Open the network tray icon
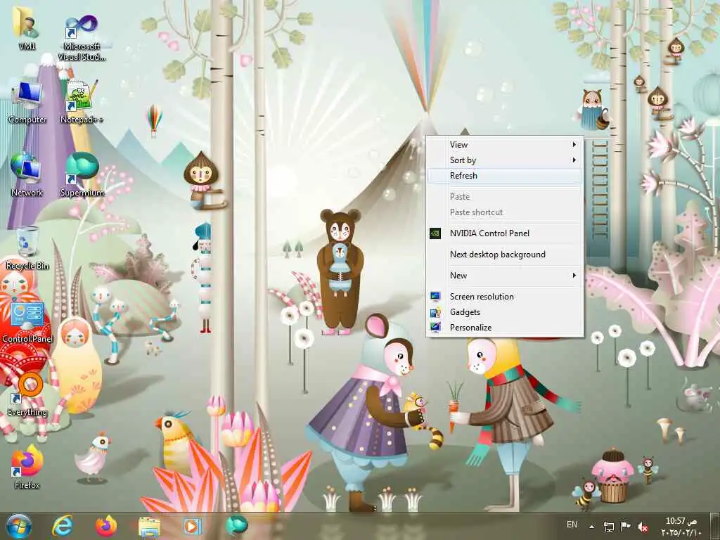This screenshot has width=720, height=540. point(608,527)
